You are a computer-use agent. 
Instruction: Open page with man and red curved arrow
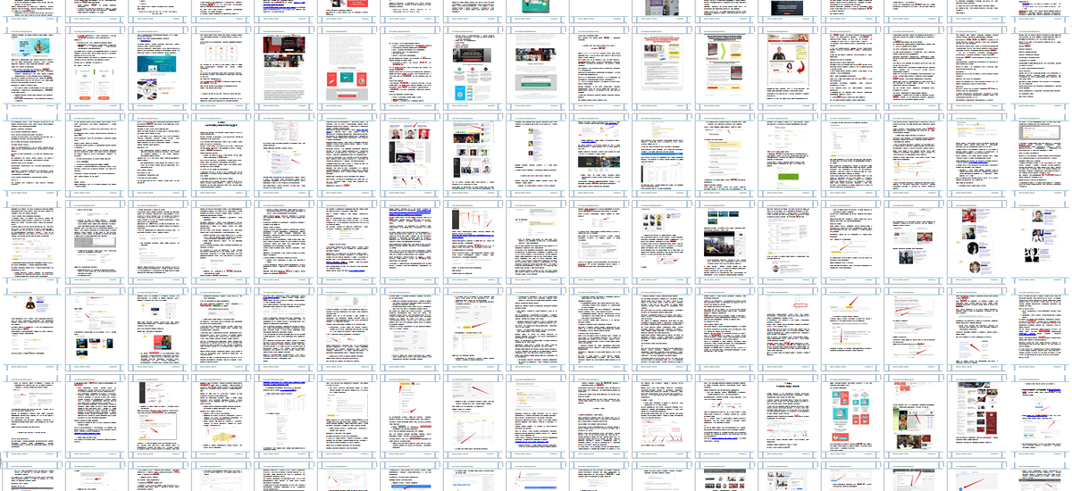tap(787, 68)
